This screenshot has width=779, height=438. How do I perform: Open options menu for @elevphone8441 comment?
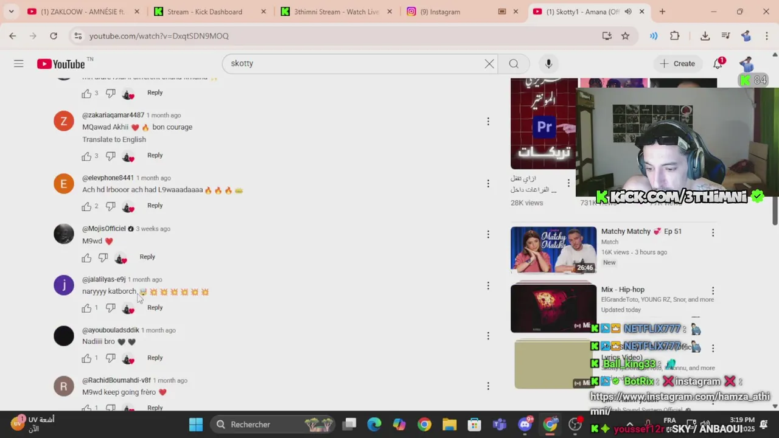click(x=487, y=184)
